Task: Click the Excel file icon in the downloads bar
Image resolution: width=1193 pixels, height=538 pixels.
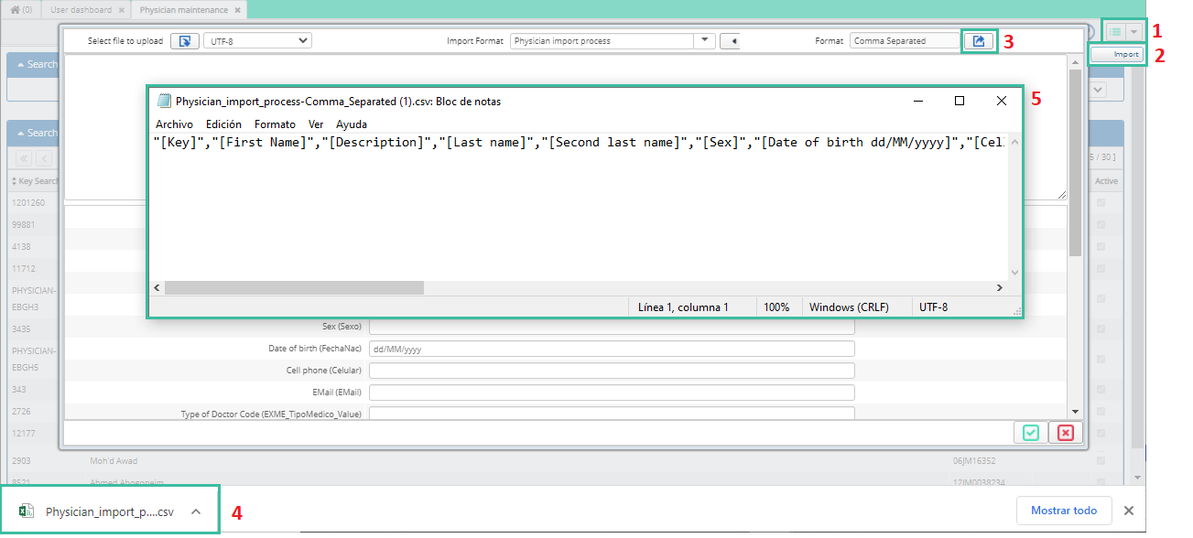Action: click(27, 511)
